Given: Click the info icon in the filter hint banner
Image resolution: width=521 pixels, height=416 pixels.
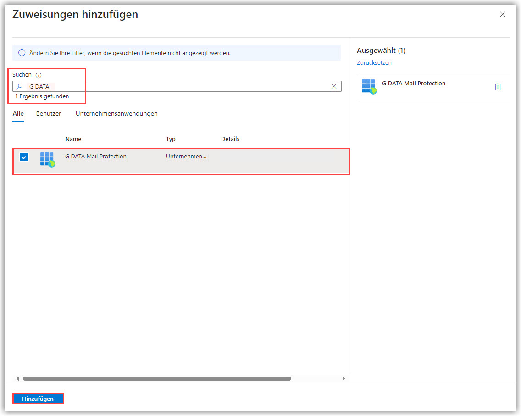Looking at the screenshot, I should 22,53.
